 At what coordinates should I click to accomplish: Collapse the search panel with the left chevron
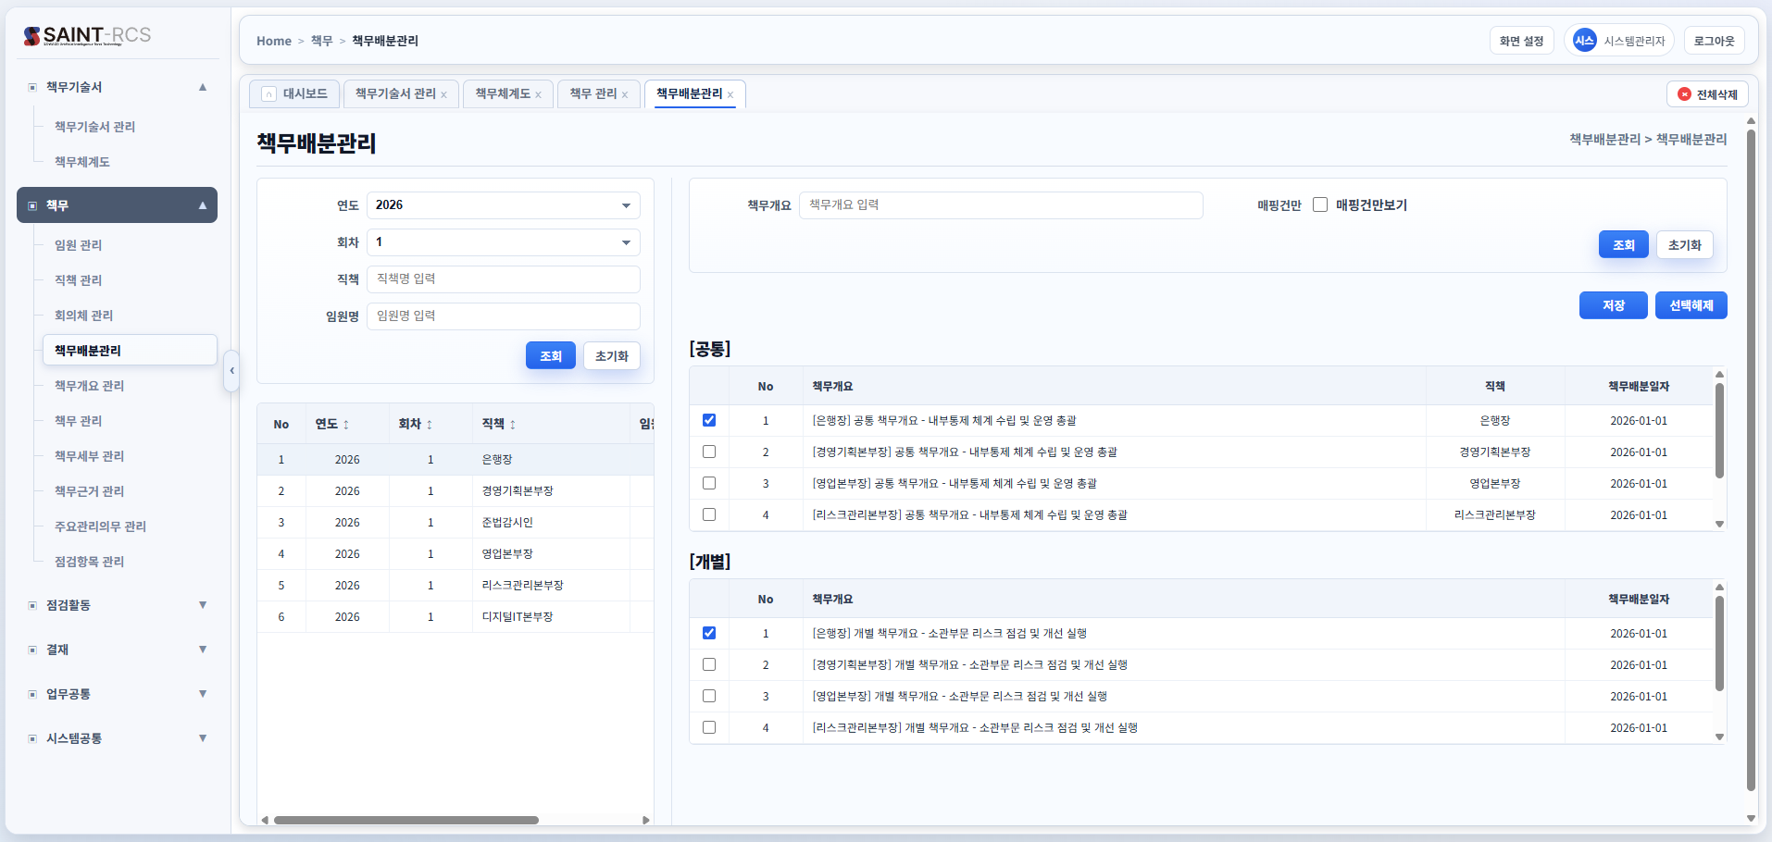232,371
